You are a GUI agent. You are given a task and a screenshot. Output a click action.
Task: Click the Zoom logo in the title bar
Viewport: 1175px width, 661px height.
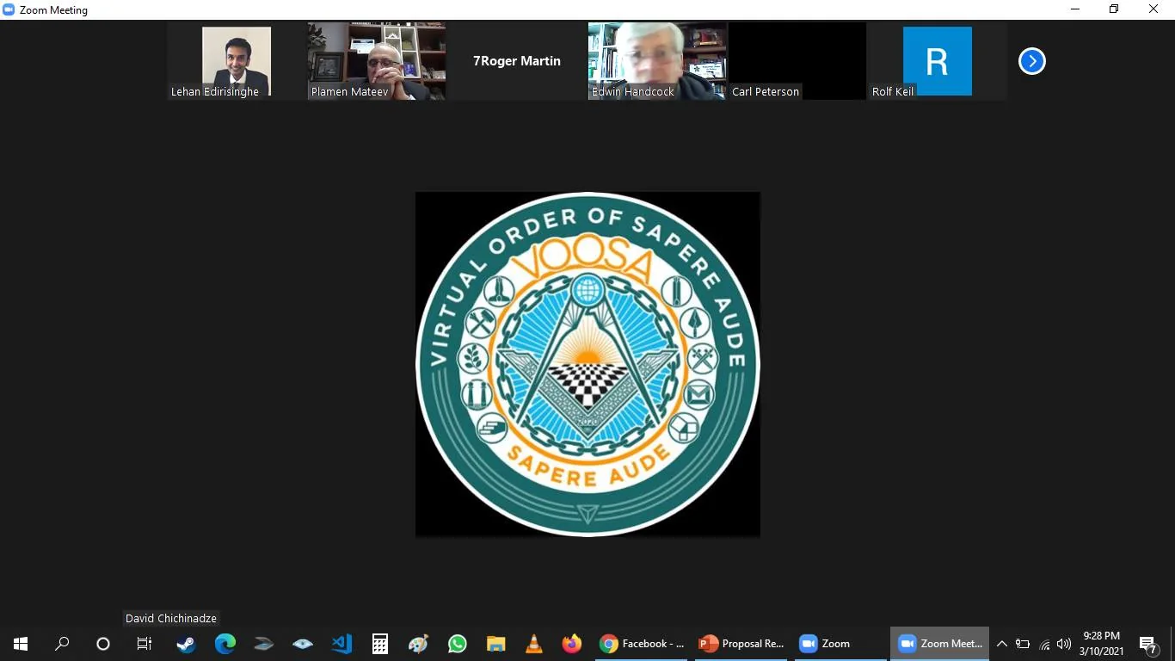coord(9,9)
